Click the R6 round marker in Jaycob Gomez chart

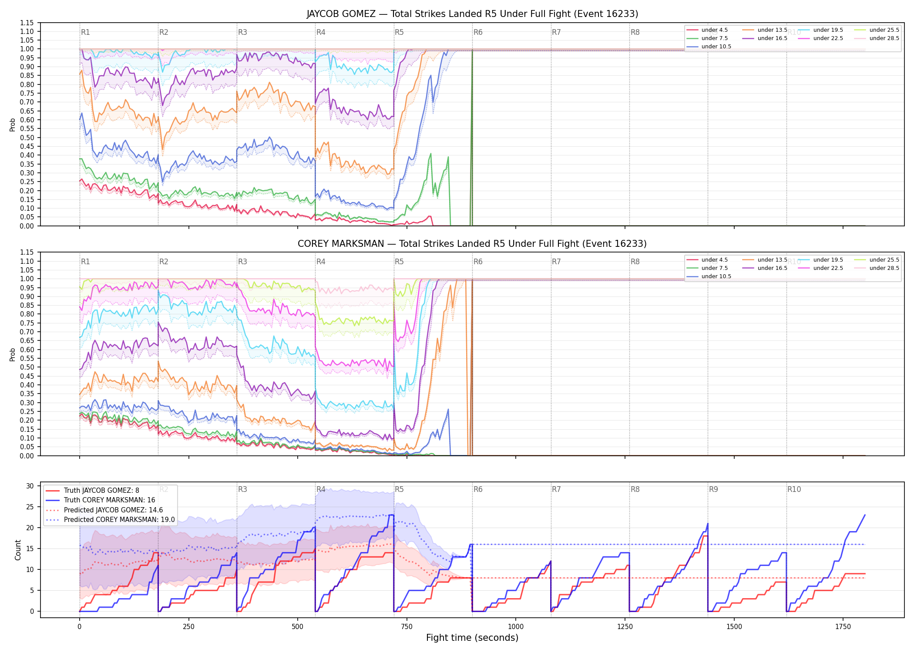478,32
